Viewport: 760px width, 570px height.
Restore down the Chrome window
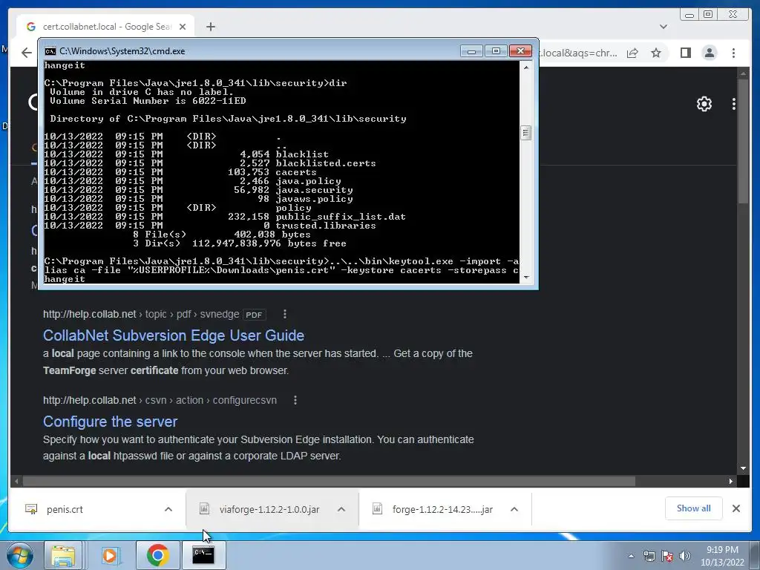tap(708, 15)
